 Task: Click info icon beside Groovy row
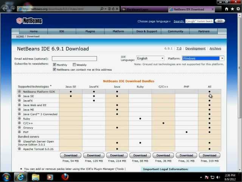pos(19,127)
